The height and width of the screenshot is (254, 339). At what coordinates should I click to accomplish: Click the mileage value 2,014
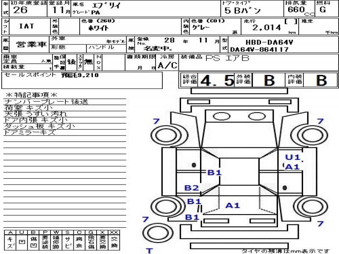click(x=267, y=28)
